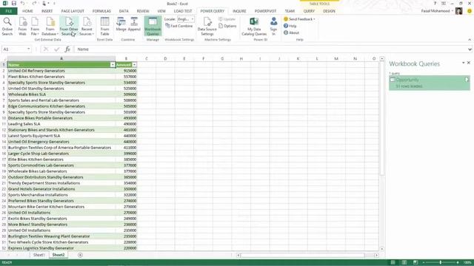Click the Redo icon
The height and width of the screenshot is (266, 474).
34,3
